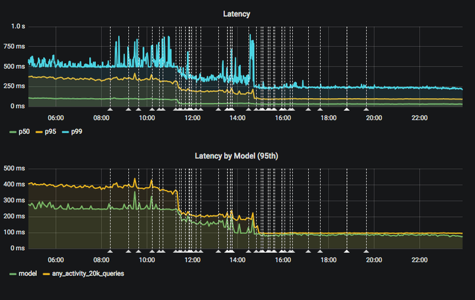Click the 100 ms y-axis label
The height and width of the screenshot is (300, 475).
[14, 232]
